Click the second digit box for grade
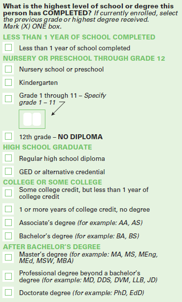Screen dimensions: 182x302 coord(36,119)
